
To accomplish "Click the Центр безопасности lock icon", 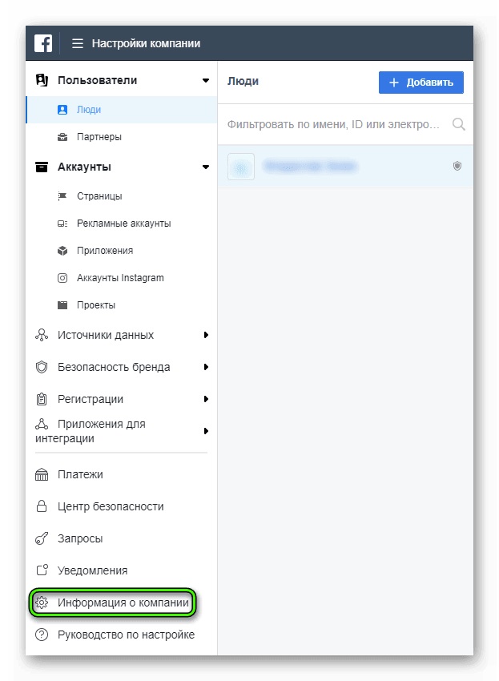I will point(42,506).
